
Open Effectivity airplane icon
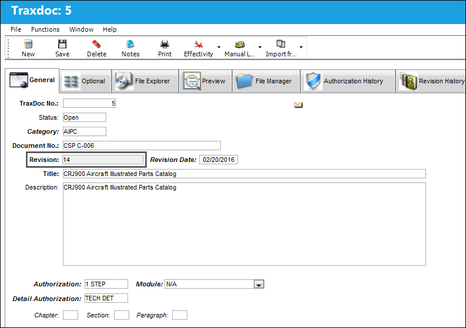pos(198,44)
